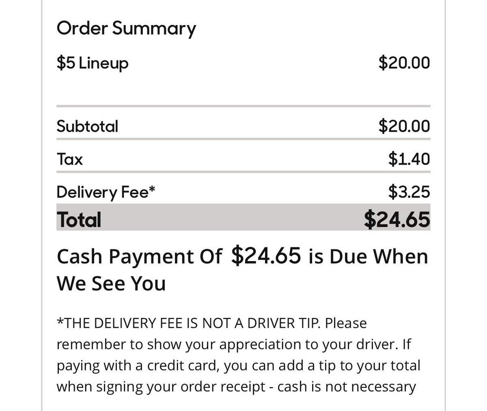Viewport: 487px width, 411px height.
Task: Click the Order Summary heading
Action: coord(126,29)
